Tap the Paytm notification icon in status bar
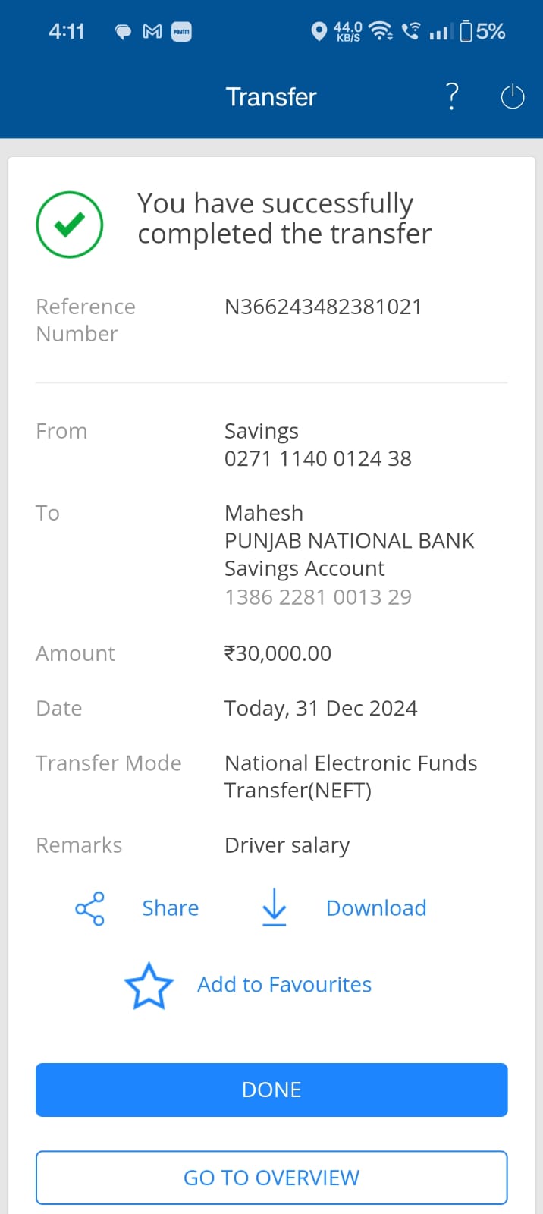This screenshot has width=543, height=1214. (x=182, y=31)
